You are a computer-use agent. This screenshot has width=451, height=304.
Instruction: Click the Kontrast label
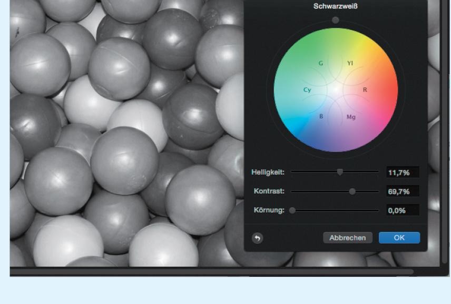tap(269, 191)
